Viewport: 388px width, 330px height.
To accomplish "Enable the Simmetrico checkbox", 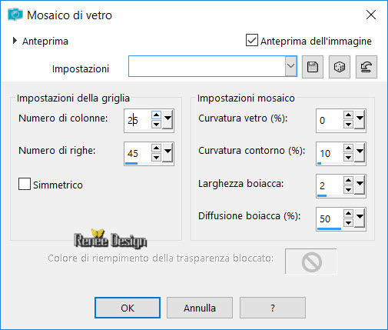I will coord(25,184).
